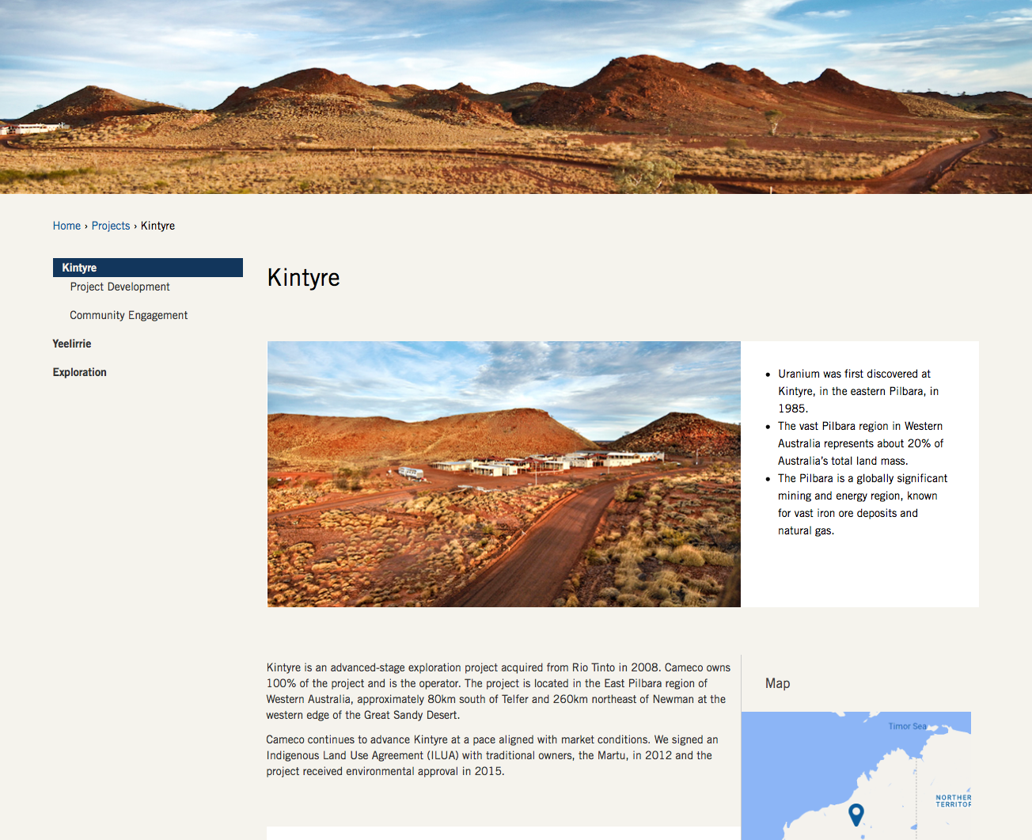The image size is (1032, 840).
Task: Click the desert hills banner image
Action: pos(516,97)
